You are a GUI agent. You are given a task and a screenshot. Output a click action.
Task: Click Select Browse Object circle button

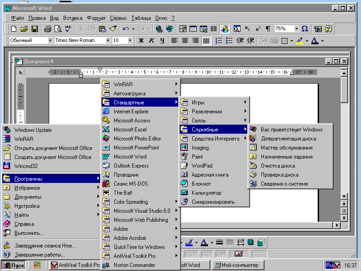[x=344, y=210]
